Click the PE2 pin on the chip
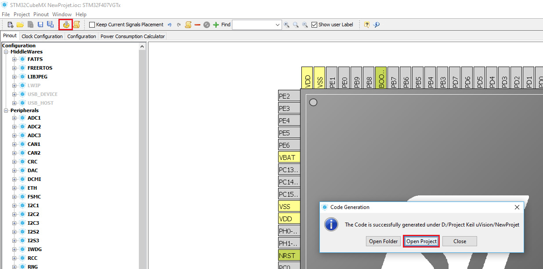Viewport: 543px width, 269px height. point(289,96)
